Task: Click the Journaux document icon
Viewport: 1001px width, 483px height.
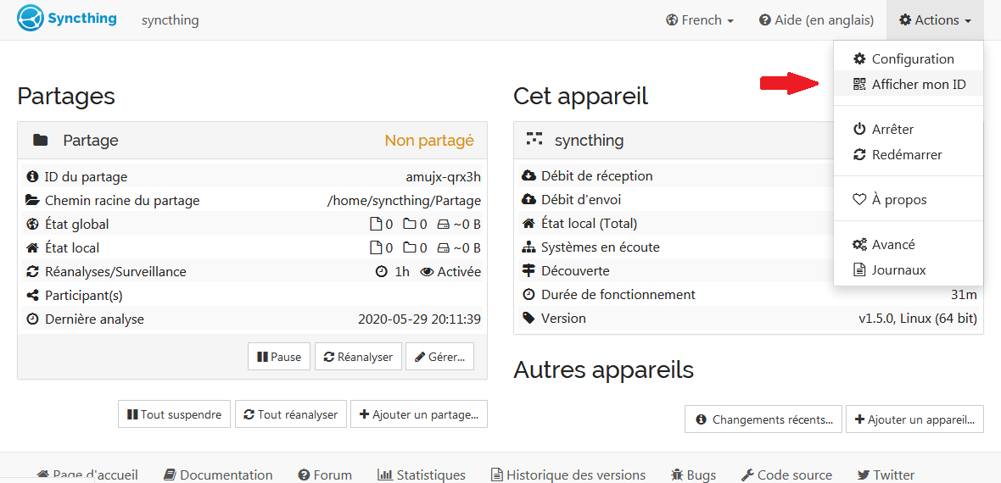Action: [x=859, y=270]
